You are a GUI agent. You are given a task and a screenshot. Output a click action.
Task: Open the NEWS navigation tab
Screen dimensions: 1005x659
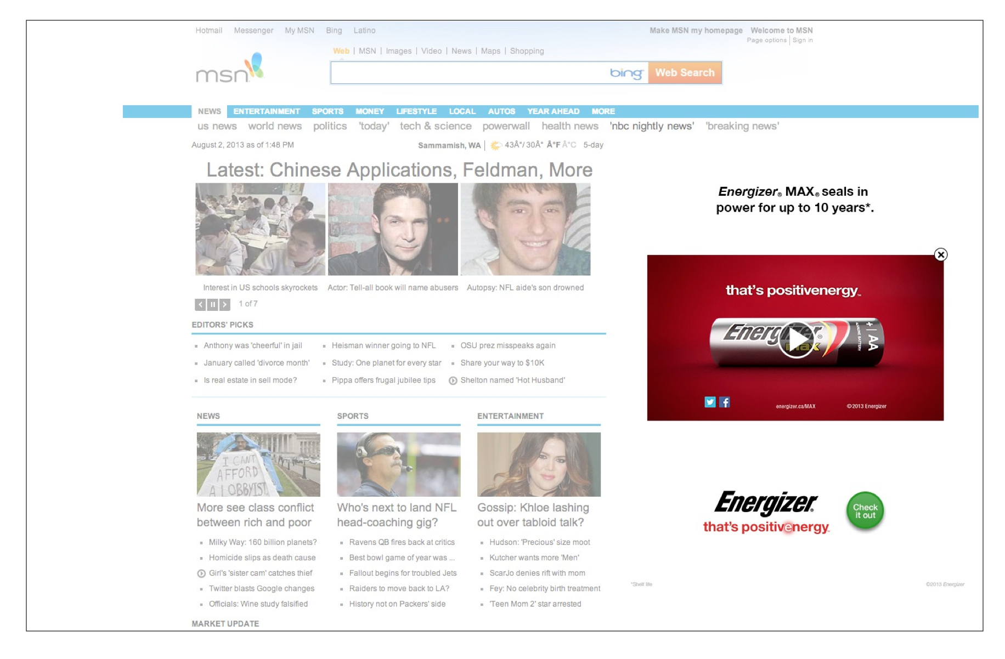point(209,111)
